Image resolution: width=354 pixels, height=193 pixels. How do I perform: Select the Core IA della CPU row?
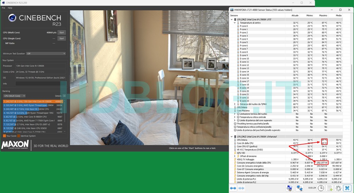click(286, 143)
